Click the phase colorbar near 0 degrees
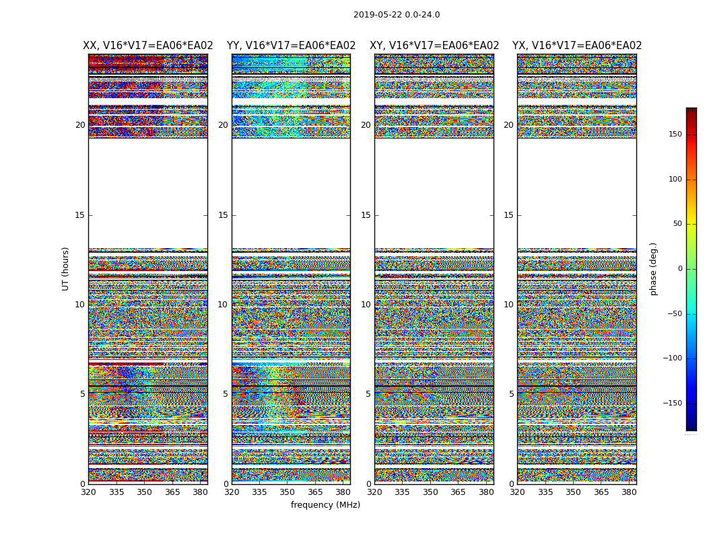 [x=692, y=269]
